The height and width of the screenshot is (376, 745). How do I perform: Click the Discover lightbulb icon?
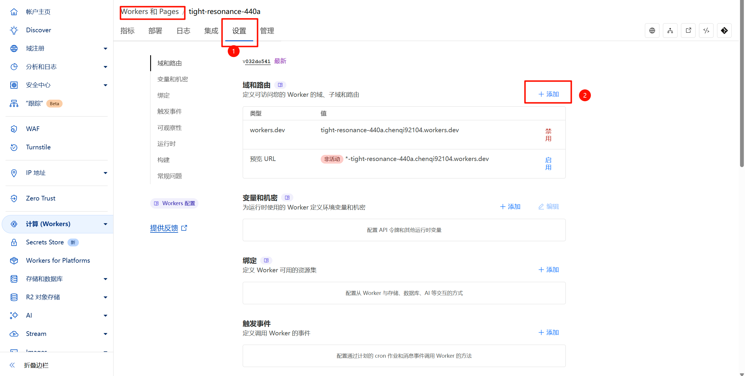pyautogui.click(x=14, y=30)
